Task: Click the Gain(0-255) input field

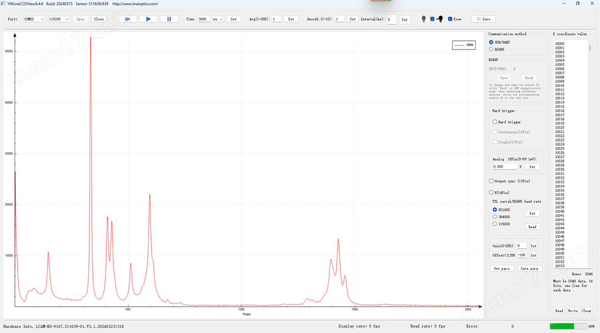Action: [521, 246]
